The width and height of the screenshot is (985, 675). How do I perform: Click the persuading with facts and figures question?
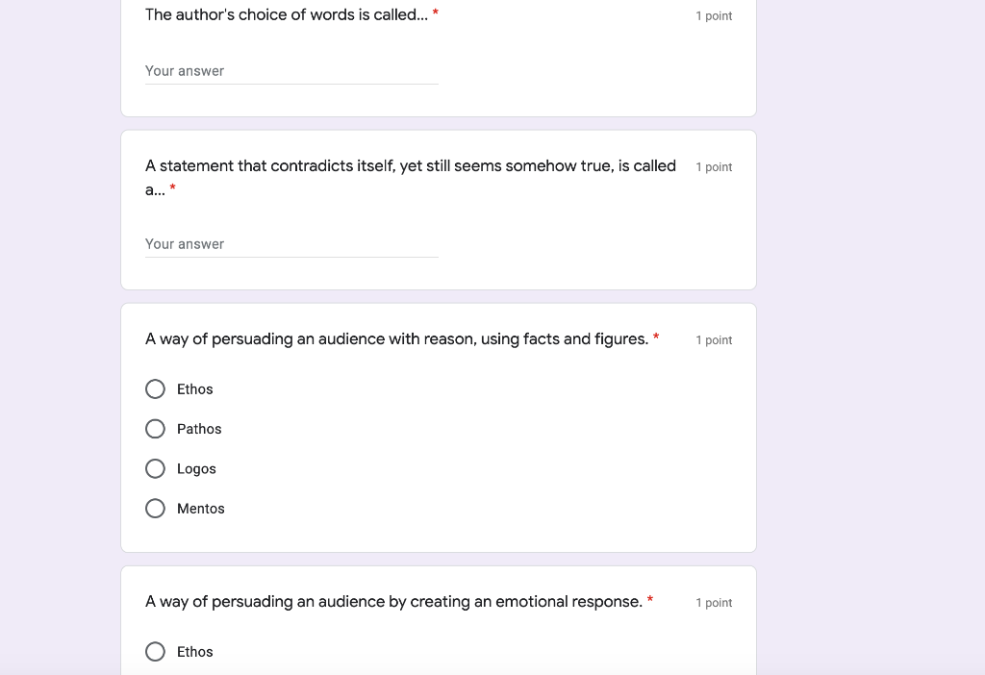click(394, 338)
